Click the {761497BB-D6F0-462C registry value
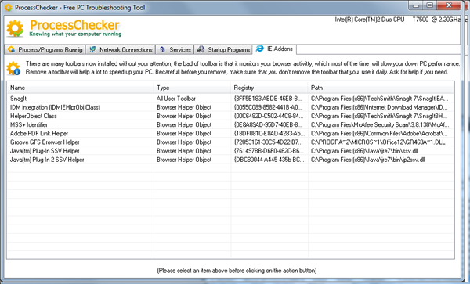470x284 pixels. (x=269, y=151)
